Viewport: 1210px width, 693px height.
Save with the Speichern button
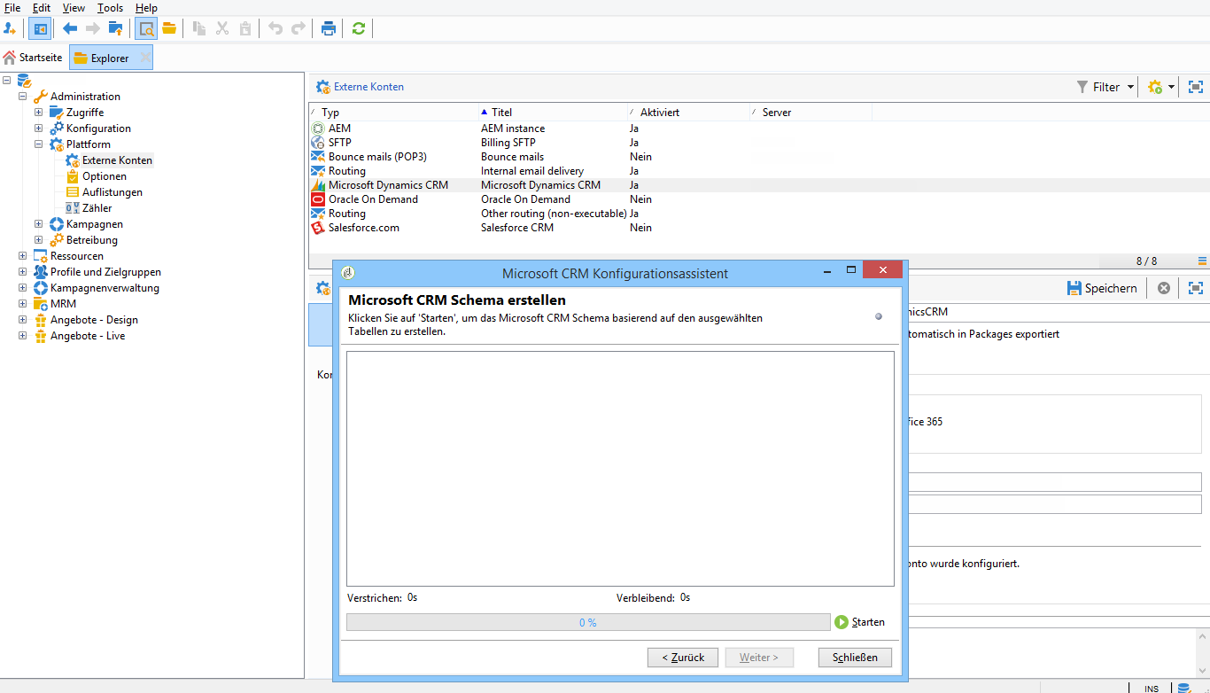(x=1102, y=288)
